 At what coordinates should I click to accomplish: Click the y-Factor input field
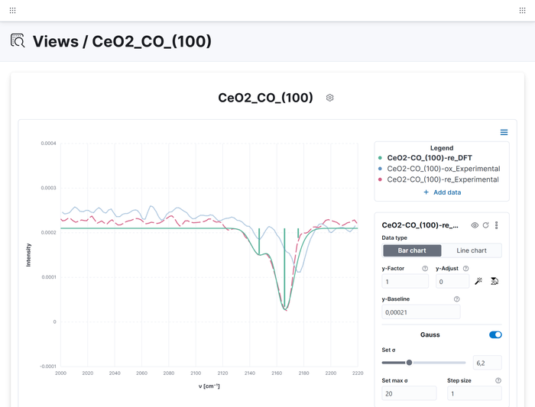(x=405, y=282)
